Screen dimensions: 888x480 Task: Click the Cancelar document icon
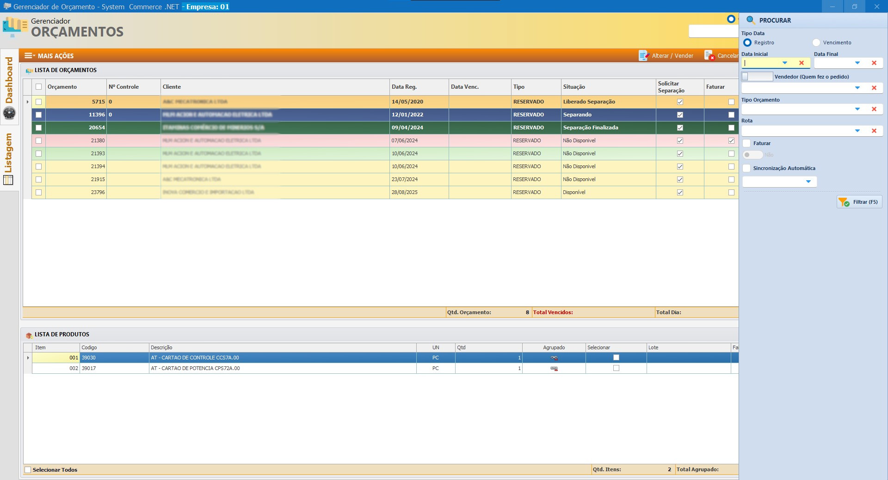pos(709,56)
